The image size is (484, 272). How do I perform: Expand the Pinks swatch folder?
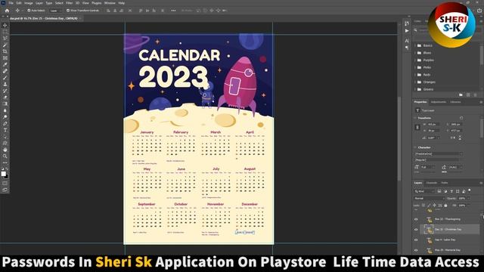415,67
